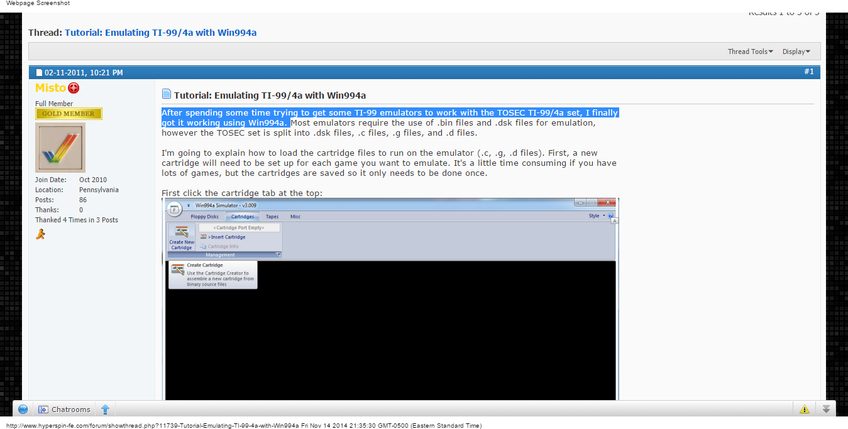
Task: Open the quick access toolbar arrow in Win994a
Action: 189,205
